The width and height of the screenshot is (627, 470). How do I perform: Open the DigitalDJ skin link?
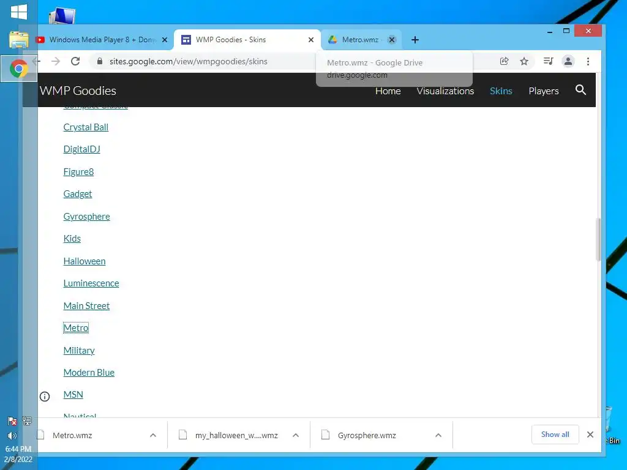[81, 149]
